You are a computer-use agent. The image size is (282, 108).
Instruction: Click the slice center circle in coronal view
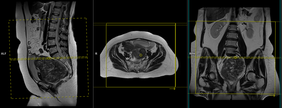click(x=235, y=58)
